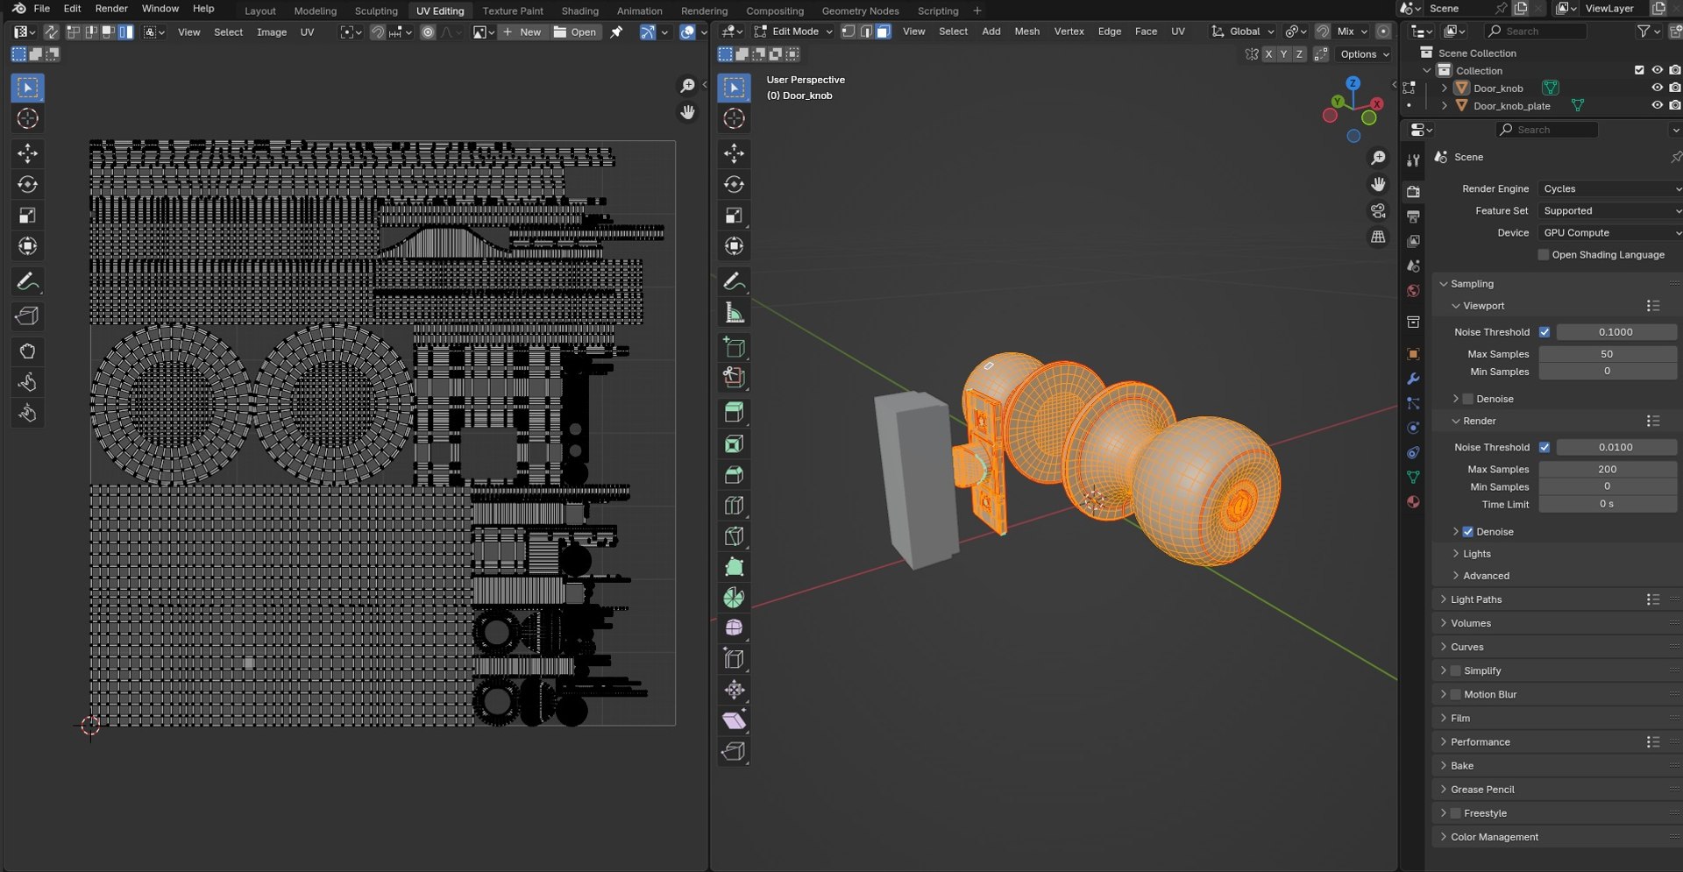Open the Feature Set dropdown
Image resolution: width=1683 pixels, height=872 pixels.
pyautogui.click(x=1610, y=210)
